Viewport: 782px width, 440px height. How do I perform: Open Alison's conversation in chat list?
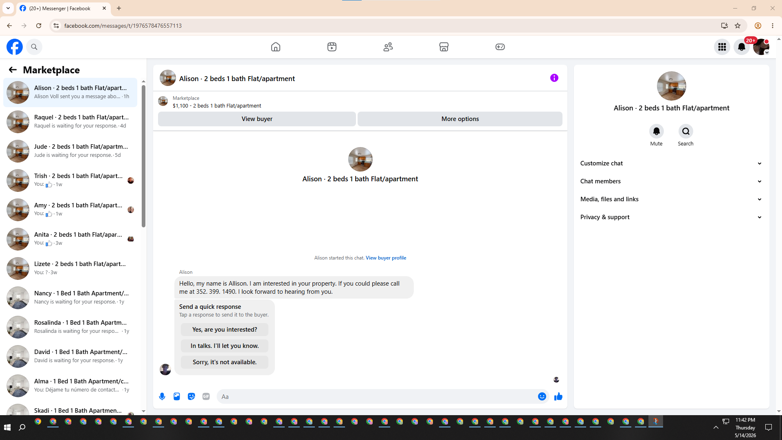point(70,92)
